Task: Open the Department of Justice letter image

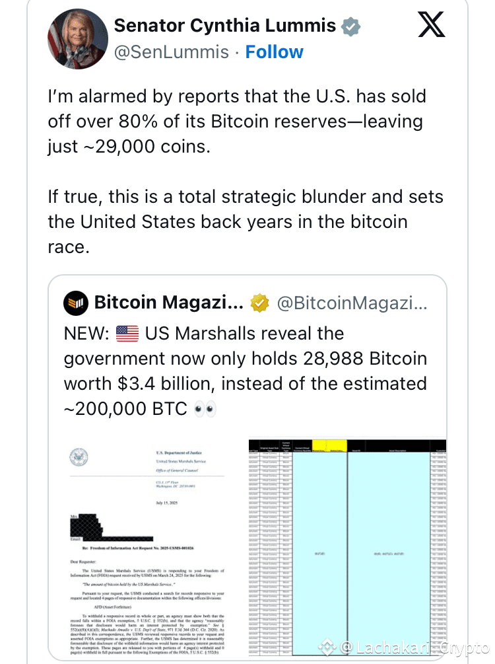Action: [148, 548]
